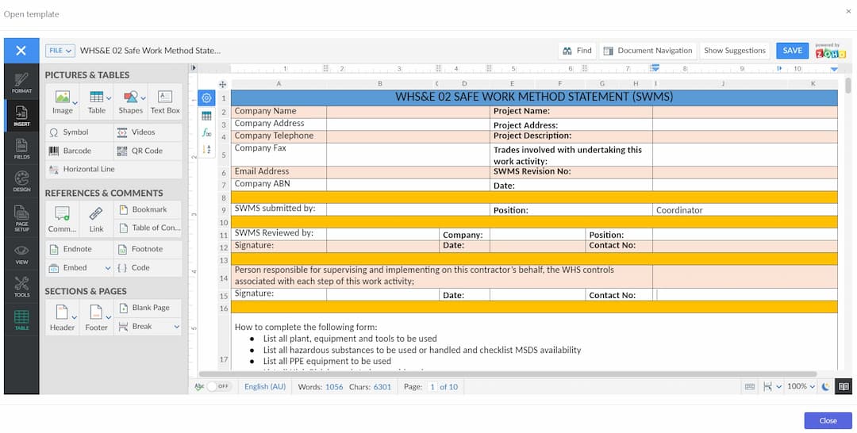Toggle night mode moon icon

click(x=825, y=386)
